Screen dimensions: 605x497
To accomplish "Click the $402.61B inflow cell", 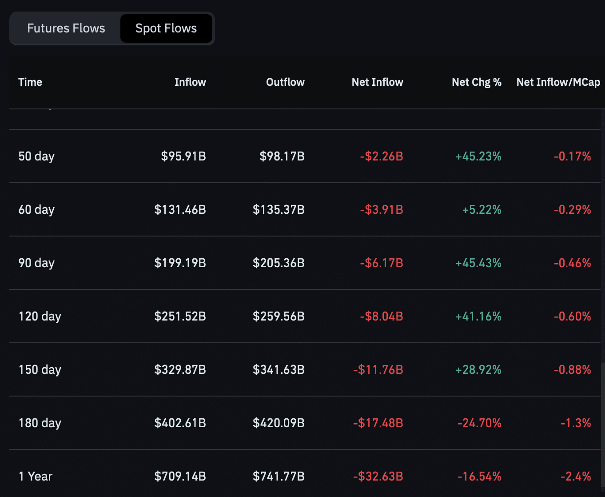I will pos(180,423).
